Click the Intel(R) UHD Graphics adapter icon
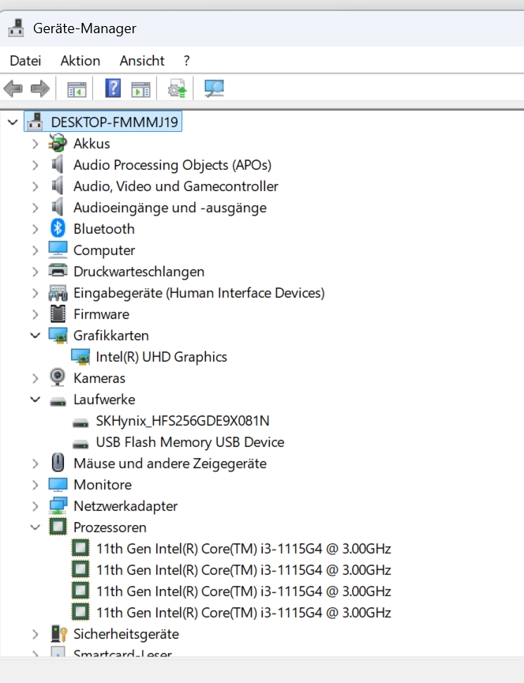 pyautogui.click(x=80, y=357)
